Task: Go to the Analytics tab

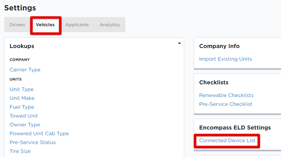Action: click(110, 25)
